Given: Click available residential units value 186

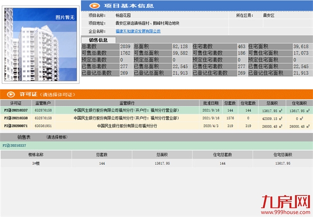Looking at the screenshot, I should pos(241,53).
